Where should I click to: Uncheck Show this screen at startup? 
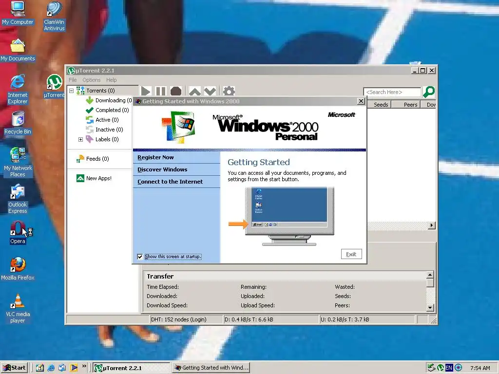140,257
